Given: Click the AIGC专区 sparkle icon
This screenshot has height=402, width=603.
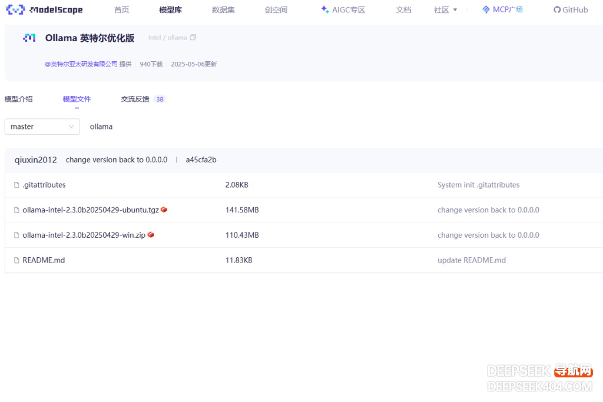Looking at the screenshot, I should (324, 9).
